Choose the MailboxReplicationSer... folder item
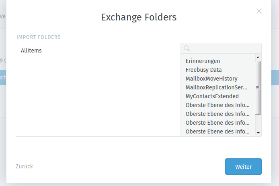Screen dimensions: 279x186 pos(216,87)
